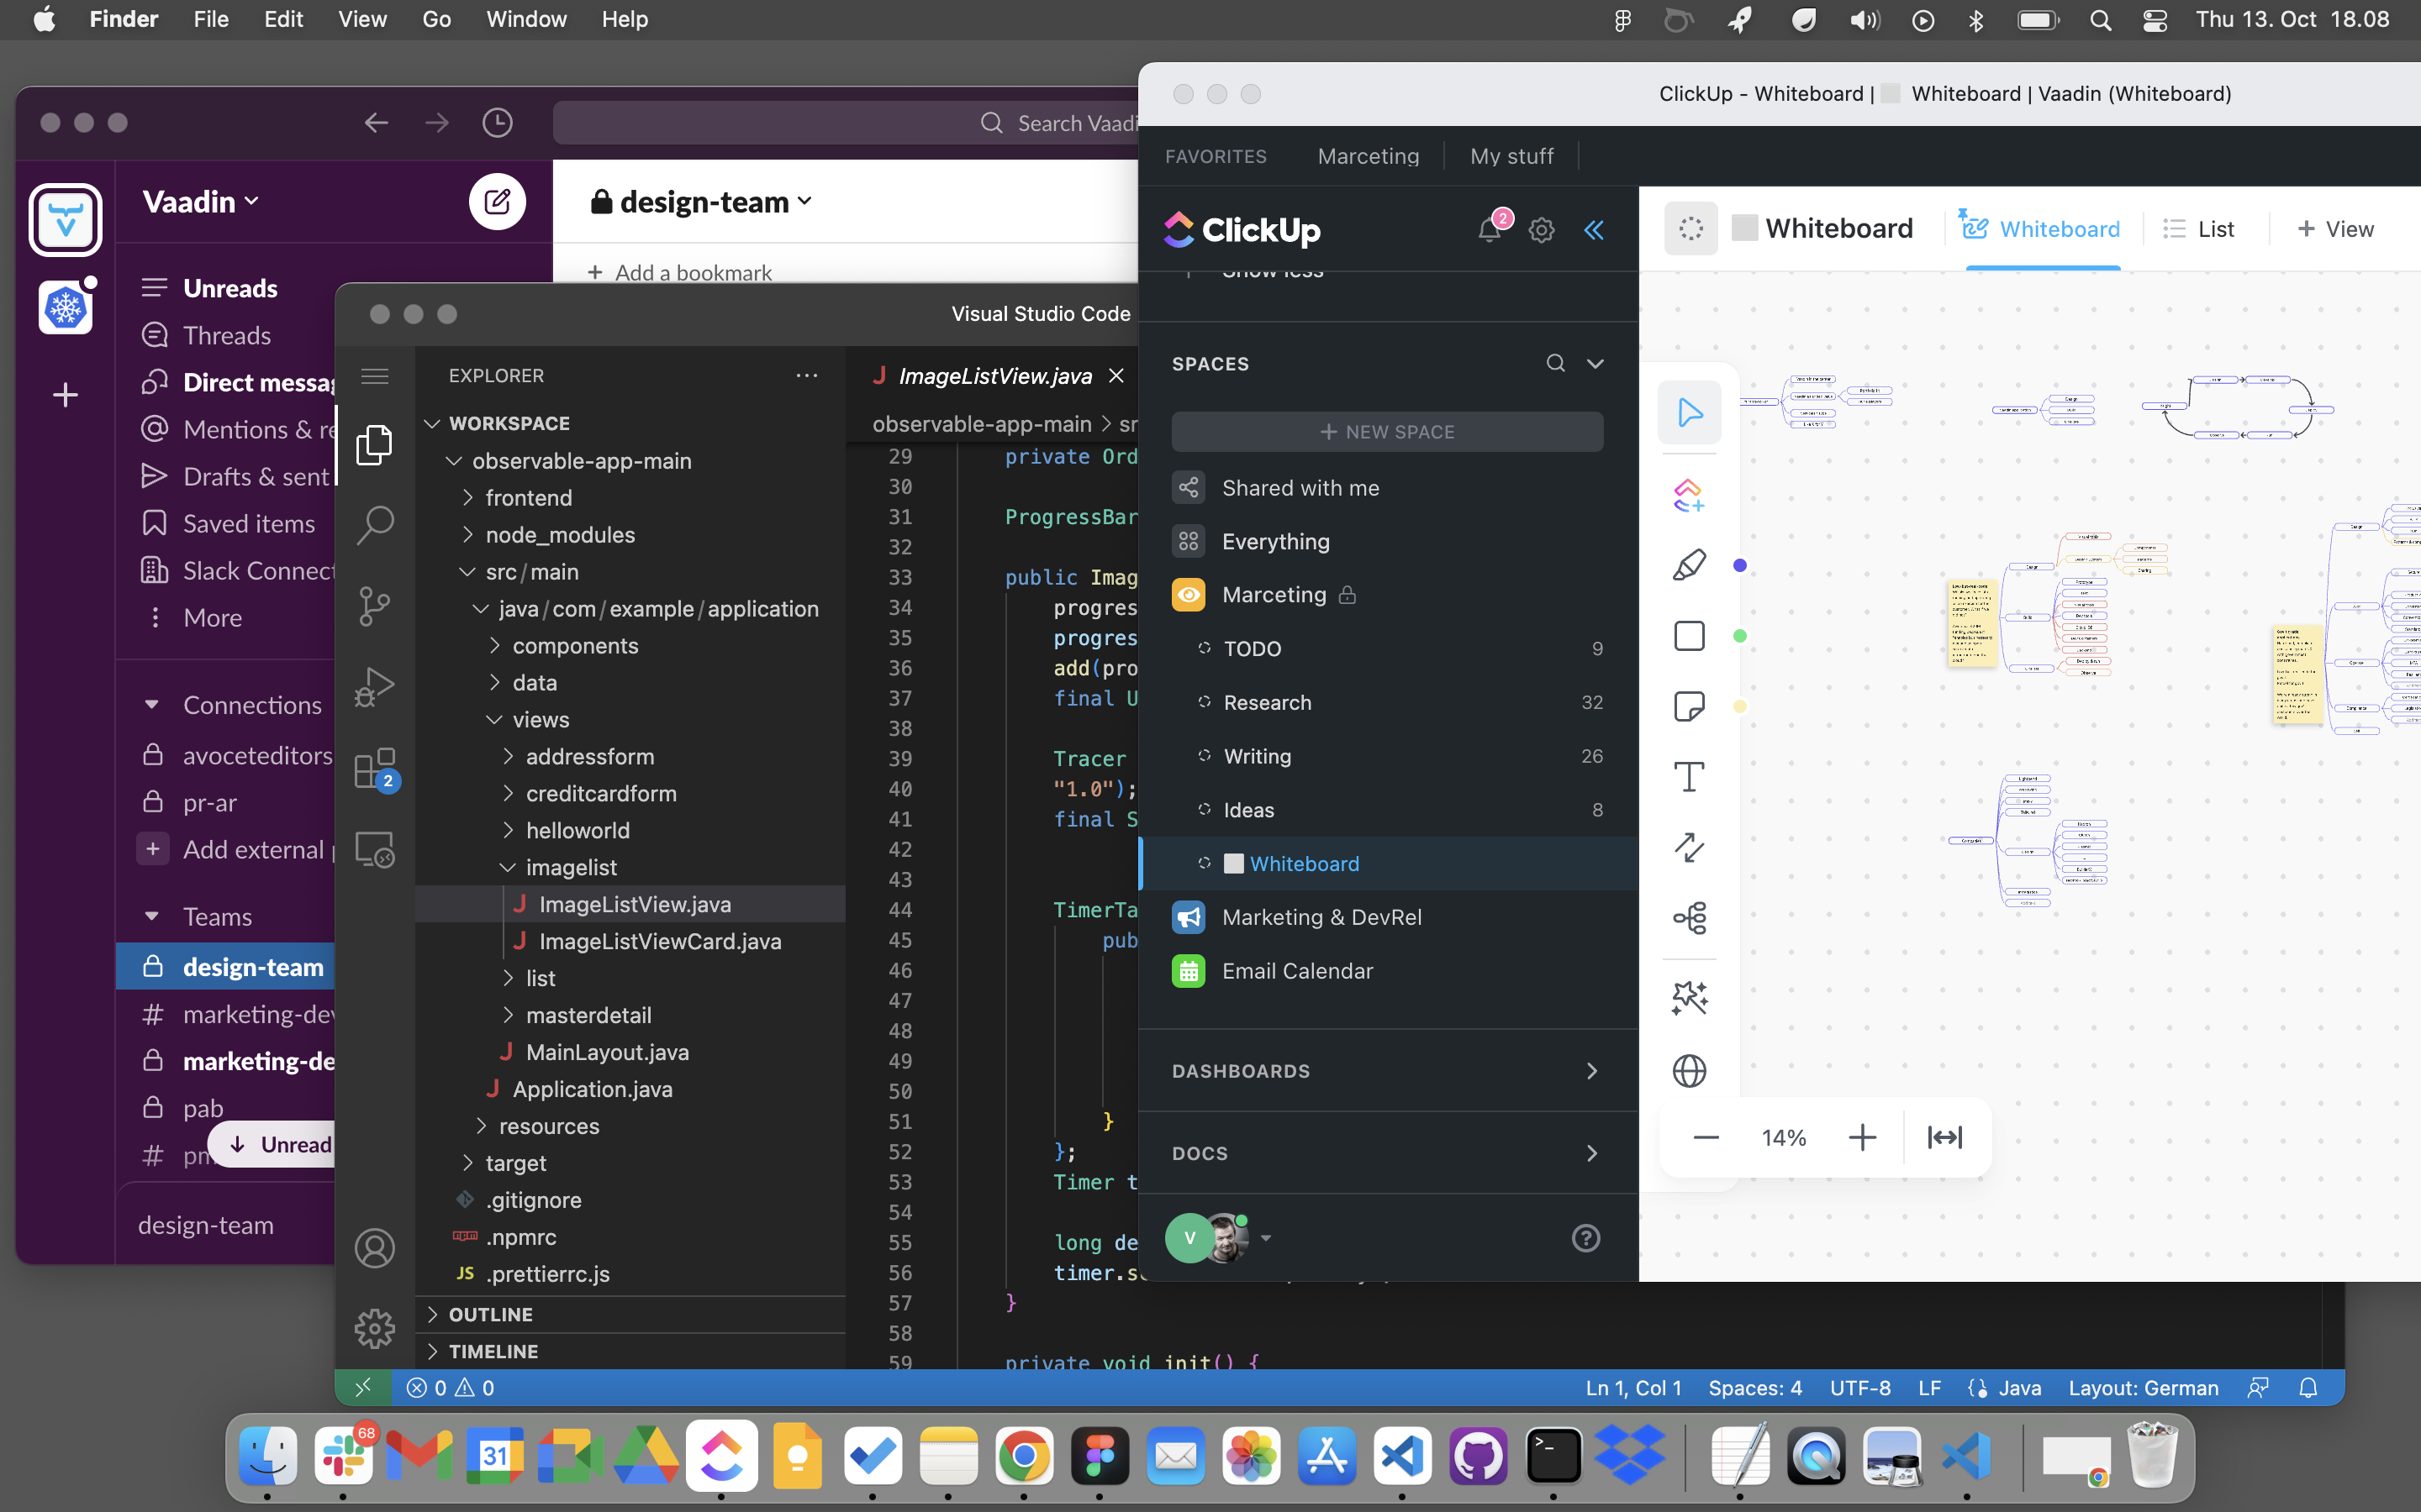Collapse the views folder in VS Code
Image resolution: width=2421 pixels, height=1512 pixels.
pos(541,720)
